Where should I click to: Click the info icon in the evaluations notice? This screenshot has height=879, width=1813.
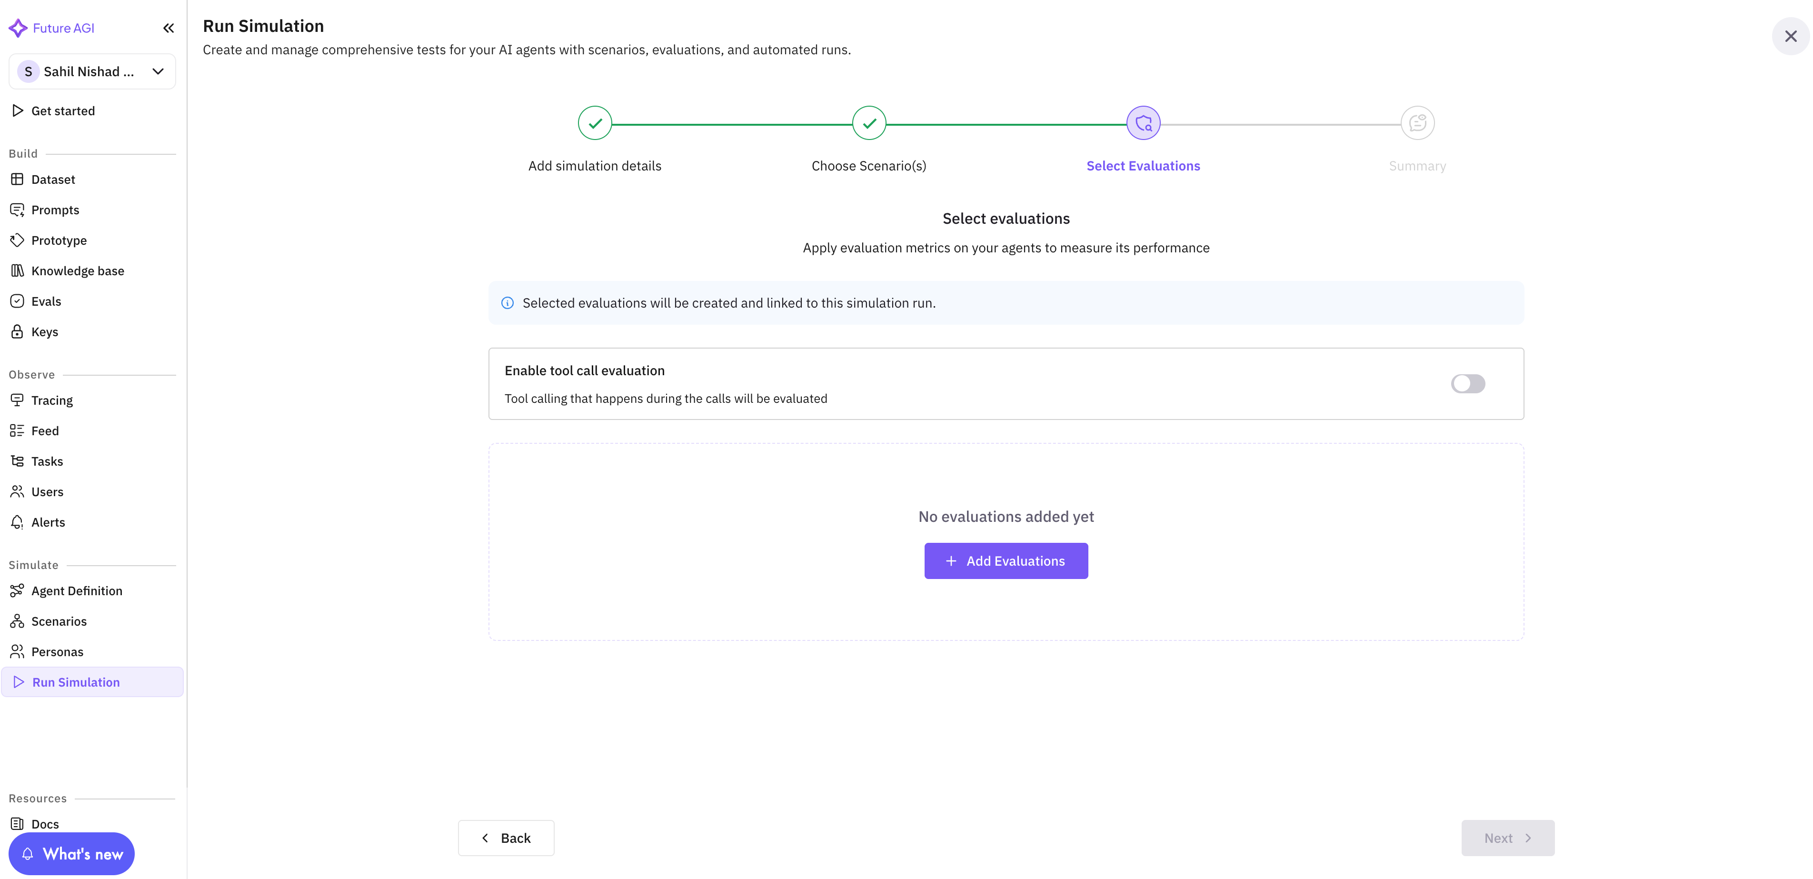[508, 303]
